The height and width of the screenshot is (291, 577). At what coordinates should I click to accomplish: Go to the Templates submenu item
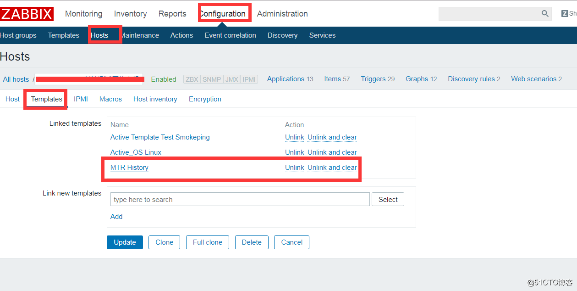64,35
